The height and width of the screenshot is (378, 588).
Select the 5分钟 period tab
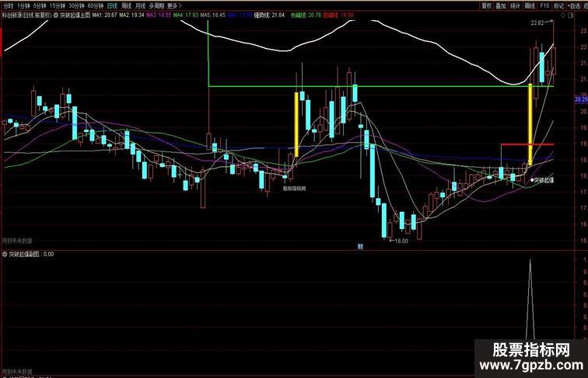pyautogui.click(x=40, y=5)
